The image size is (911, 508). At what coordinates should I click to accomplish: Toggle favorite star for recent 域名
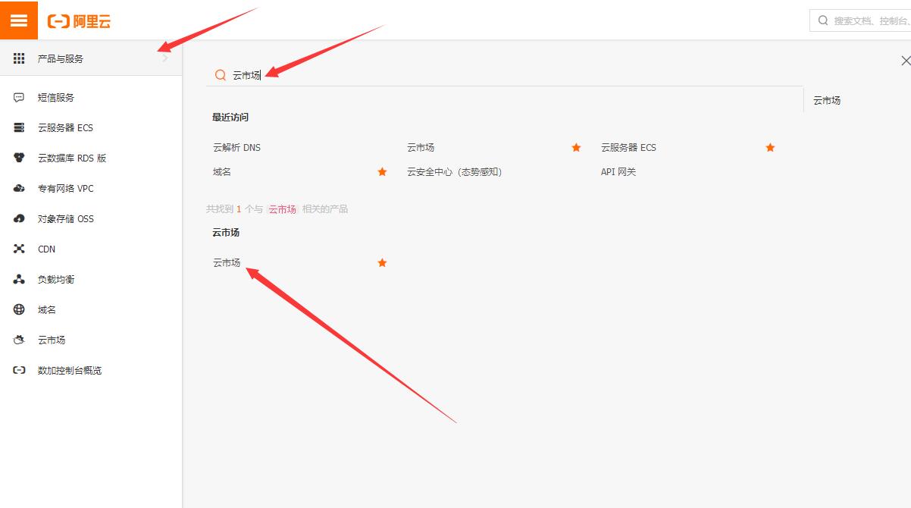(x=382, y=172)
